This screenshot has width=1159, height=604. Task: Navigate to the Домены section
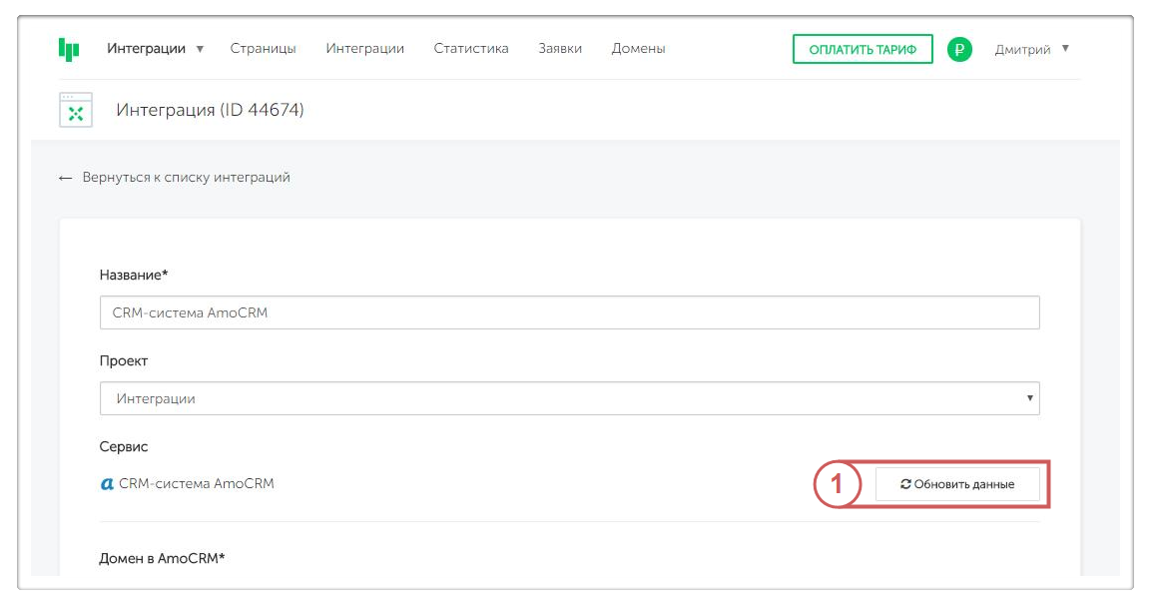pyautogui.click(x=638, y=49)
